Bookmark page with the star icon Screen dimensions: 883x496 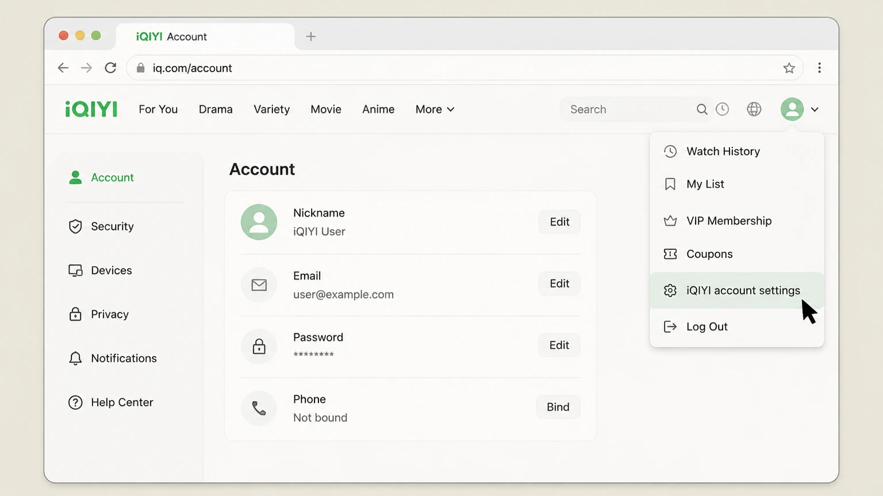pos(789,68)
